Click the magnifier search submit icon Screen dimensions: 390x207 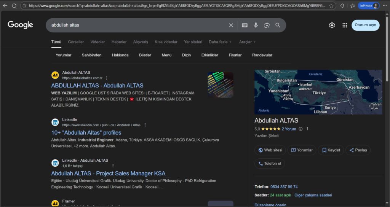coord(278,25)
